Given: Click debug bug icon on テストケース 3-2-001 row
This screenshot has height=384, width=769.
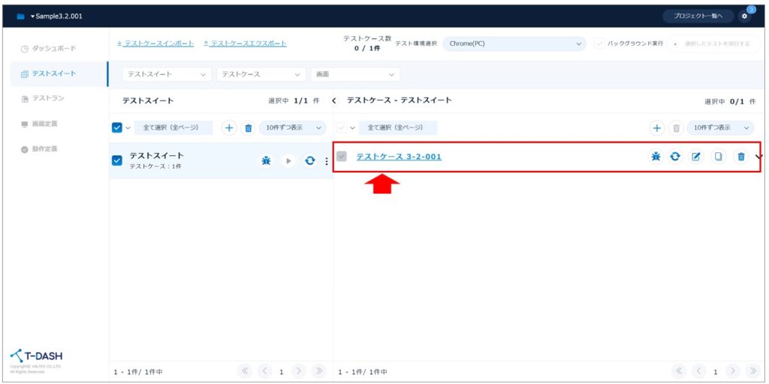Looking at the screenshot, I should [656, 157].
